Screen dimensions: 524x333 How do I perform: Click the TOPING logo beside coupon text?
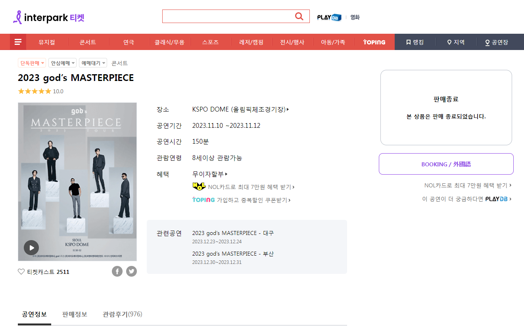point(203,200)
